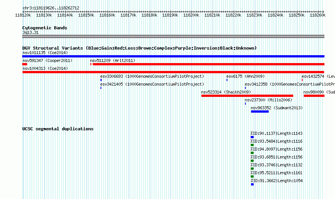Image resolution: width=335 pixels, height=199 pixels.
Task: Open the nsv1004313 (Coe2014) label
Action: (x=45, y=68)
